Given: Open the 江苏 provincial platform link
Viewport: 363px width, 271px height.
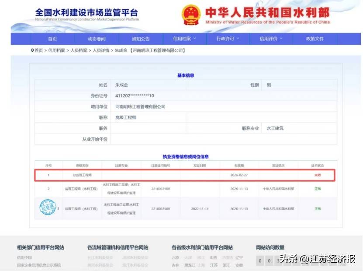Looking at the screenshot, I should [214, 265].
